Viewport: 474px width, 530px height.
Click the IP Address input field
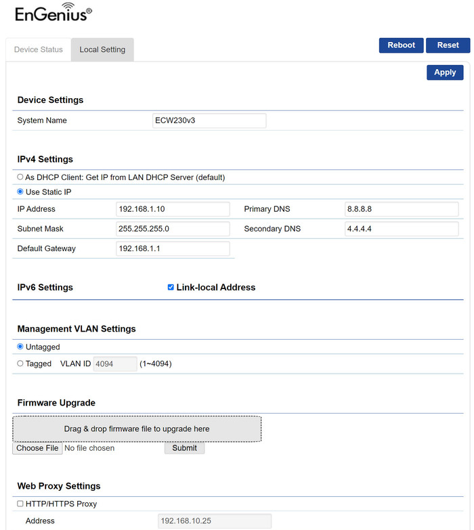coord(173,209)
